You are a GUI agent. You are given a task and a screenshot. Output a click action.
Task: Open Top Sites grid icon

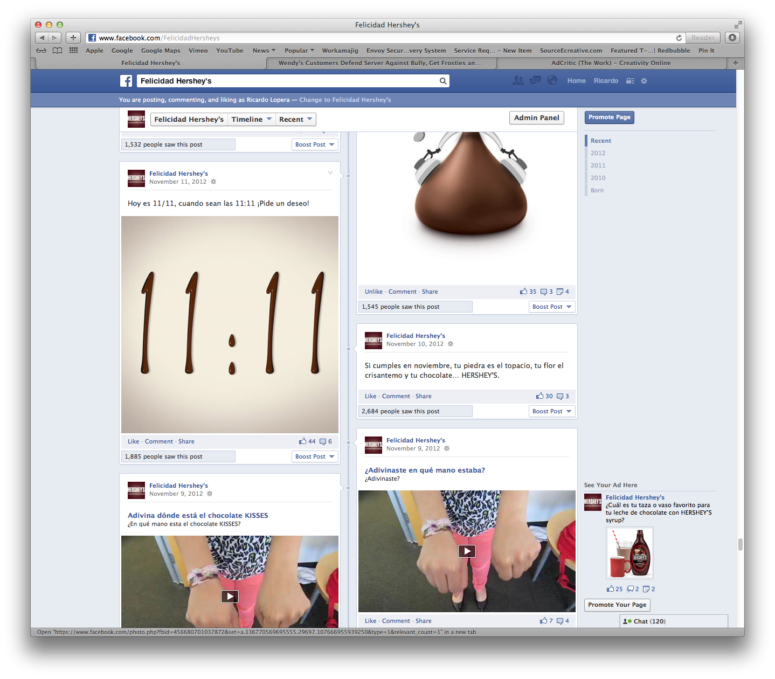[x=74, y=51]
